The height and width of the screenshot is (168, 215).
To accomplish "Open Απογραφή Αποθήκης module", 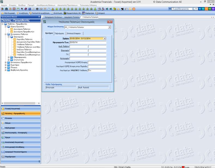I will click(21, 147).
